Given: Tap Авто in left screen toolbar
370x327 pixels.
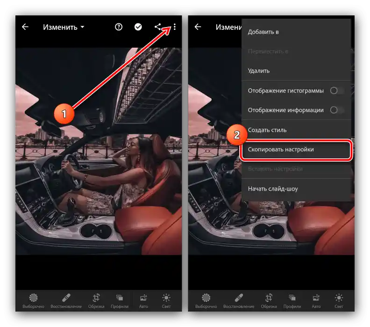Looking at the screenshot, I should coord(143,301).
